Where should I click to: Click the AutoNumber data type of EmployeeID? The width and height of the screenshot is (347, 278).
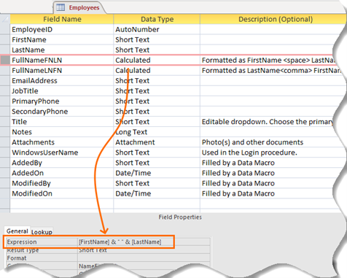tap(157, 29)
